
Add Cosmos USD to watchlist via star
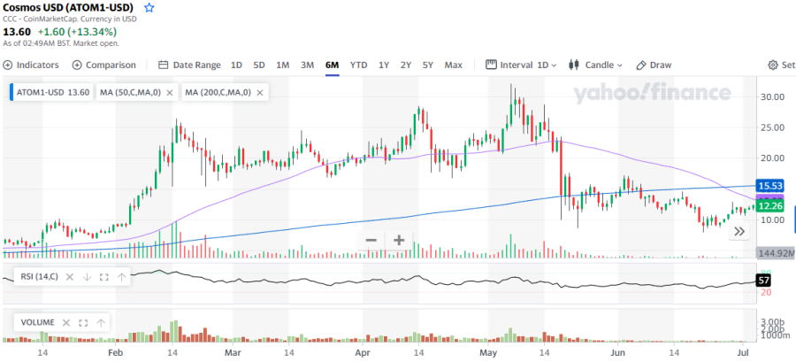pyautogui.click(x=149, y=8)
